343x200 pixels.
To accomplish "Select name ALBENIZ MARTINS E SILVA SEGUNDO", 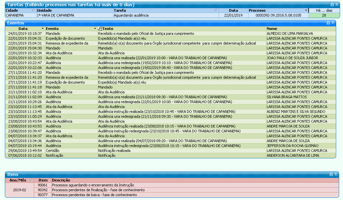I will click(296, 112).
